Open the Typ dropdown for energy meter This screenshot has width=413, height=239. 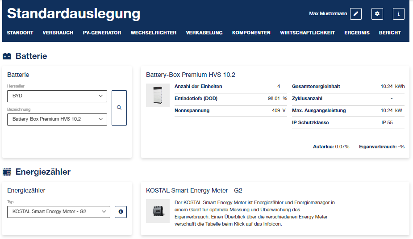tap(58, 212)
